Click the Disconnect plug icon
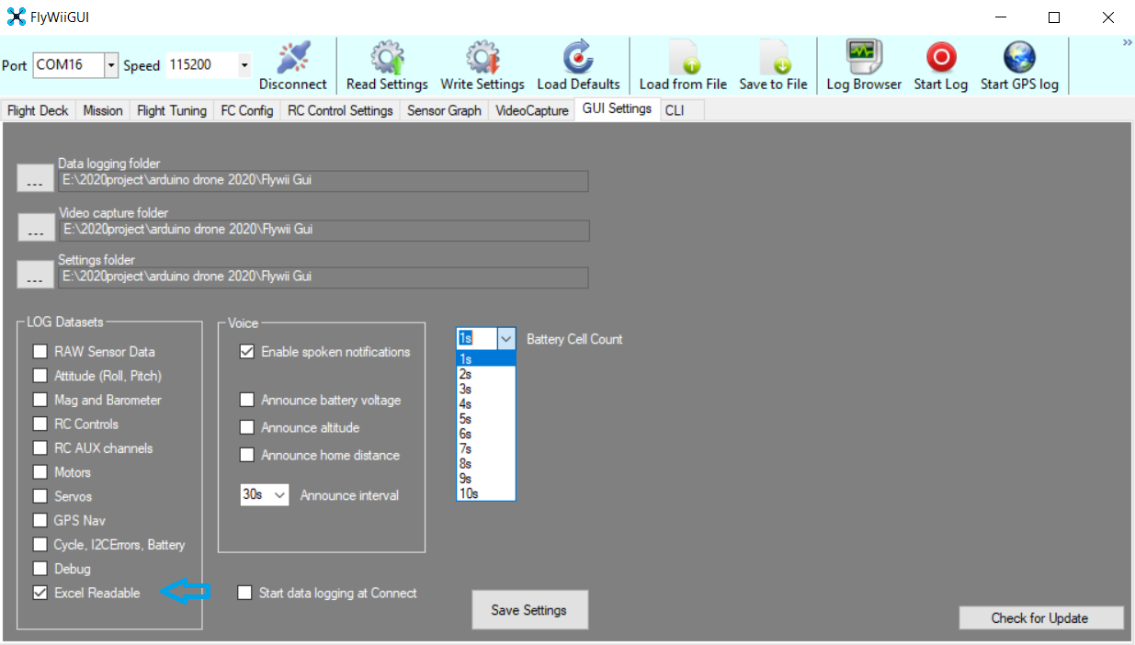 (293, 57)
